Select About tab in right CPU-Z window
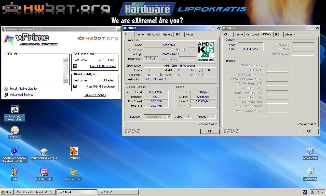 coord(289,34)
